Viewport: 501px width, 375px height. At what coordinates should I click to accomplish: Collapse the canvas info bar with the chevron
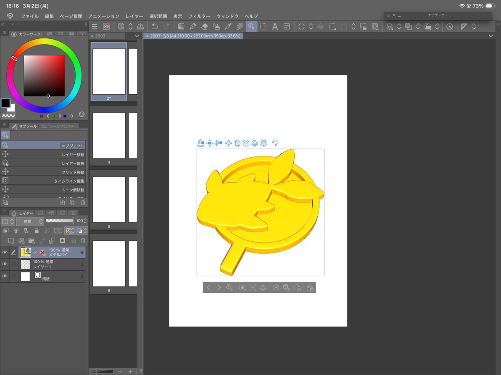[x=491, y=36]
